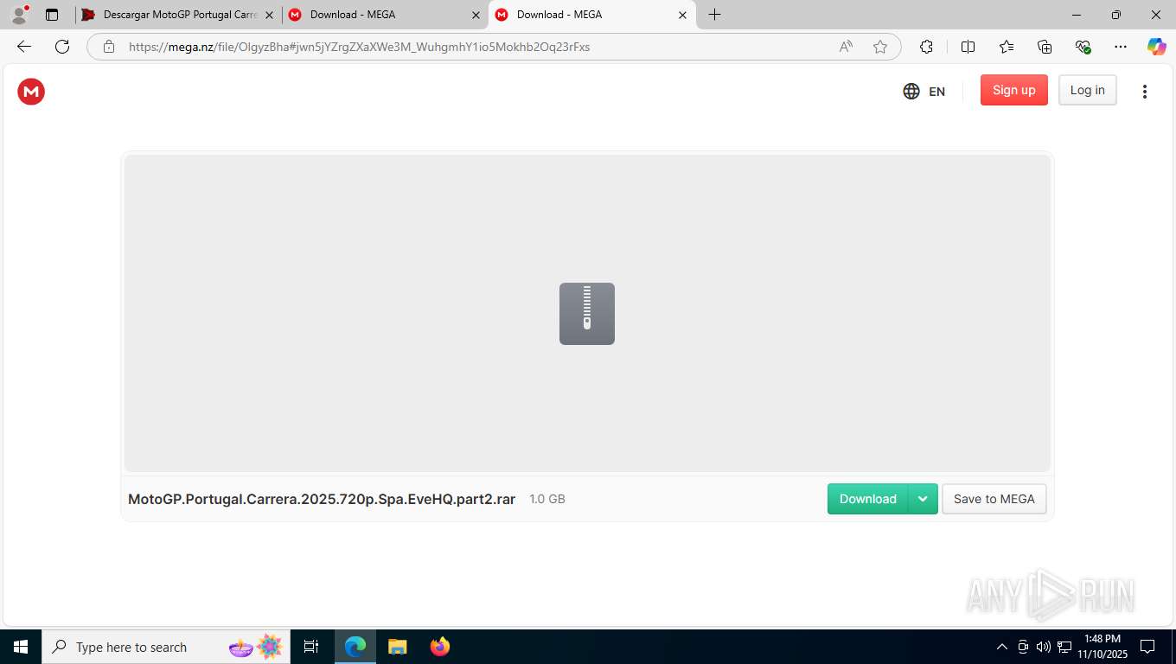Close the middle Download - MEGA tab
The width and height of the screenshot is (1176, 664).
coord(476,15)
